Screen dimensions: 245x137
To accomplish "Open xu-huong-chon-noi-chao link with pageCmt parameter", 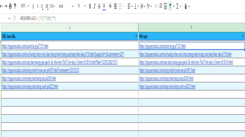I will 63,54.
